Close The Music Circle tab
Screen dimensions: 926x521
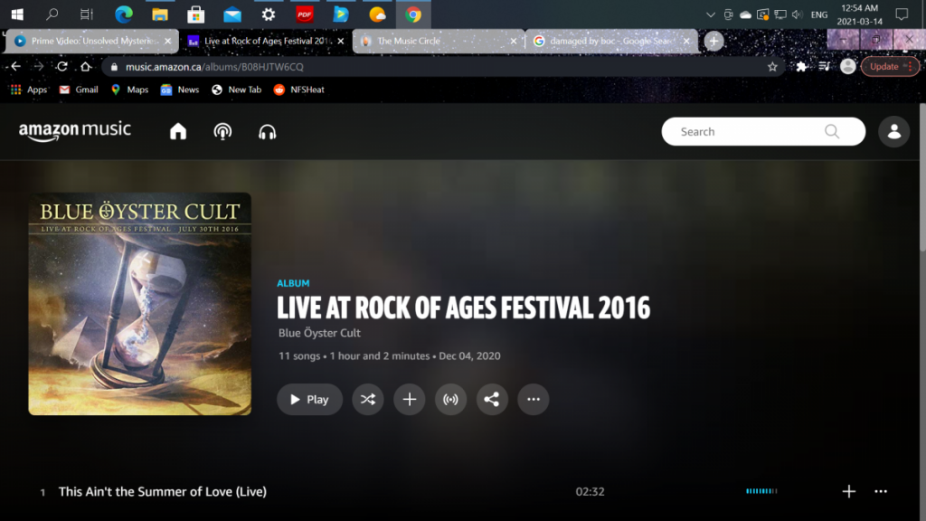point(514,41)
